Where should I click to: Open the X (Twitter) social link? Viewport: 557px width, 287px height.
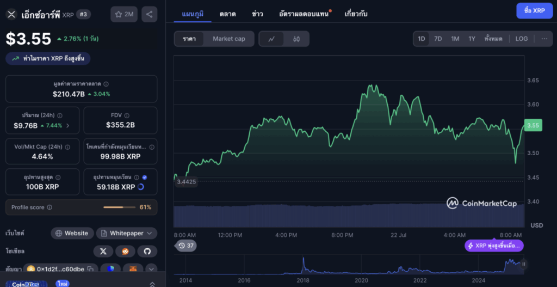coord(103,251)
